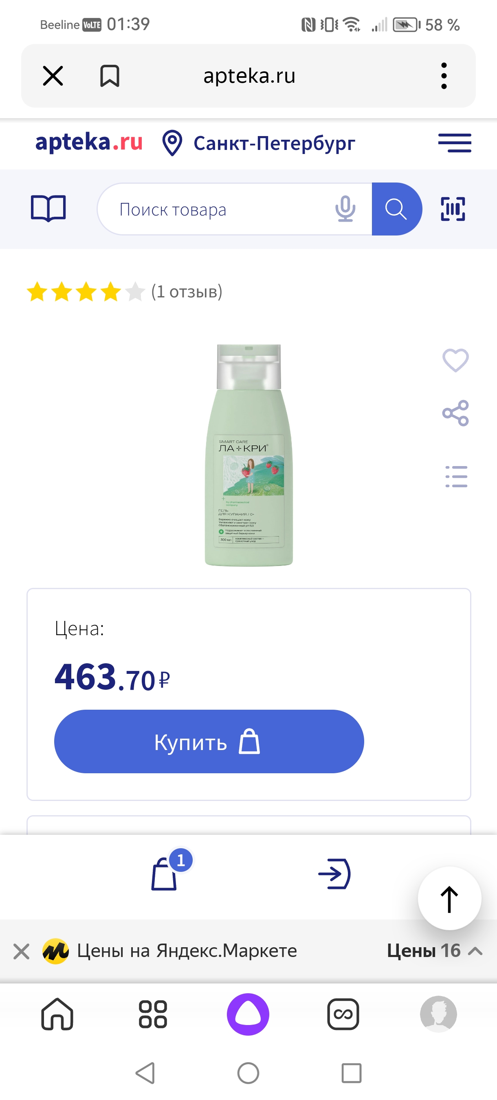The height and width of the screenshot is (1100, 497).
Task: Open the barcode scanner icon
Action: coord(453,209)
